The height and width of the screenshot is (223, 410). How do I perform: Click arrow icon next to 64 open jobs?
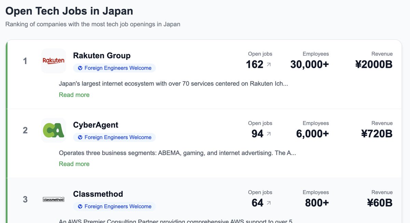coord(269,203)
